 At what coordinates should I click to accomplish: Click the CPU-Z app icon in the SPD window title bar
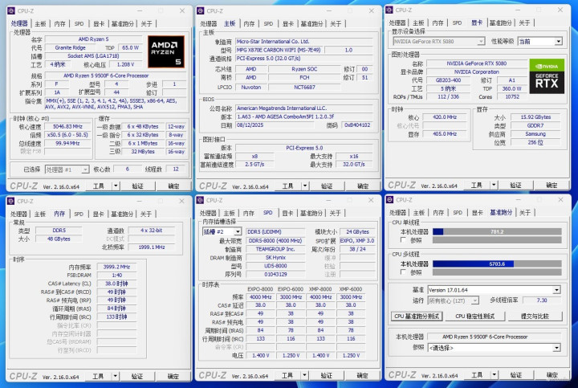tap(200, 200)
